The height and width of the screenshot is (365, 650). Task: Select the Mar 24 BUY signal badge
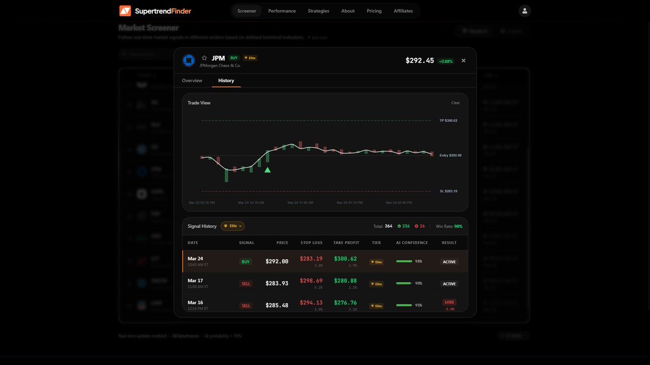[x=246, y=262]
